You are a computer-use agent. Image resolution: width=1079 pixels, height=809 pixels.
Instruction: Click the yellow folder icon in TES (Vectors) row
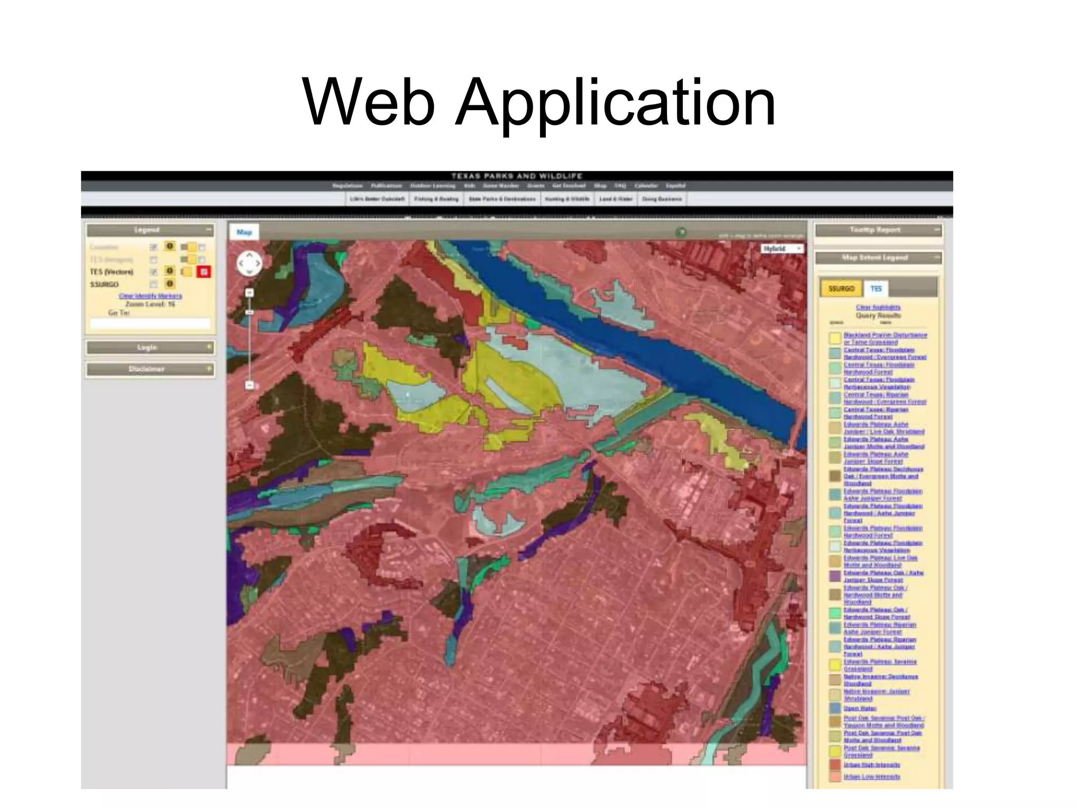[x=187, y=272]
